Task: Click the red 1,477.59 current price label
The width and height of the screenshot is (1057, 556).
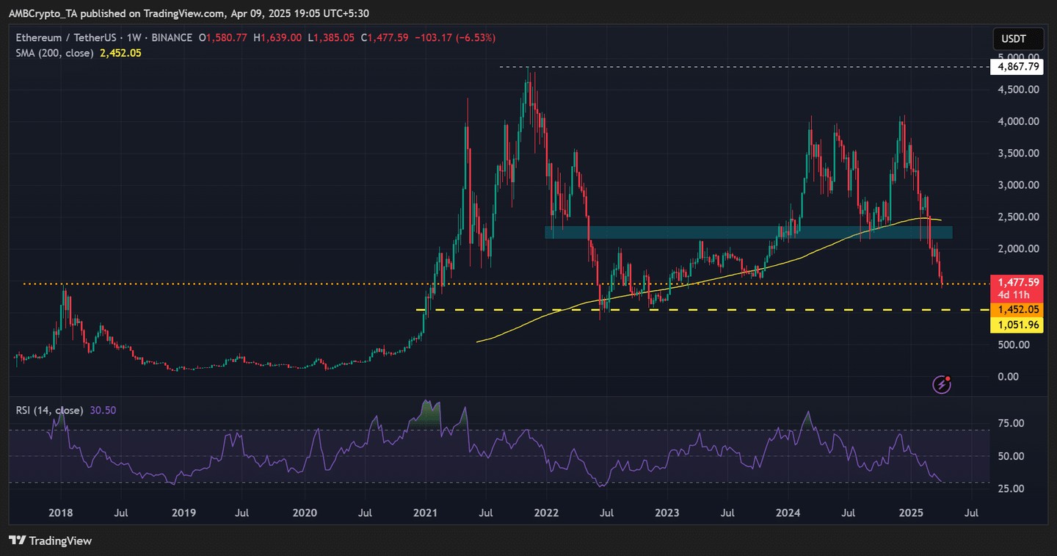Action: (x=1015, y=281)
